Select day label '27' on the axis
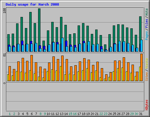This screenshot has height=117, width=150. (123, 114)
